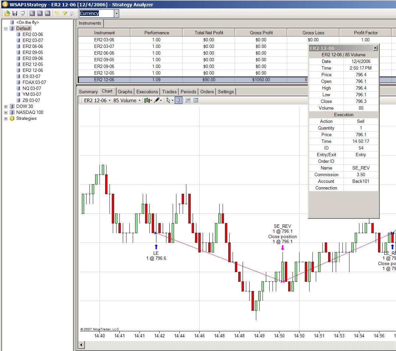Close the ER2 12-06 data box
396x351 pixels.
point(375,48)
